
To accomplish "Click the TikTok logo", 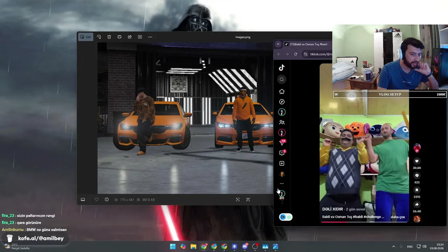I will tap(282, 68).
